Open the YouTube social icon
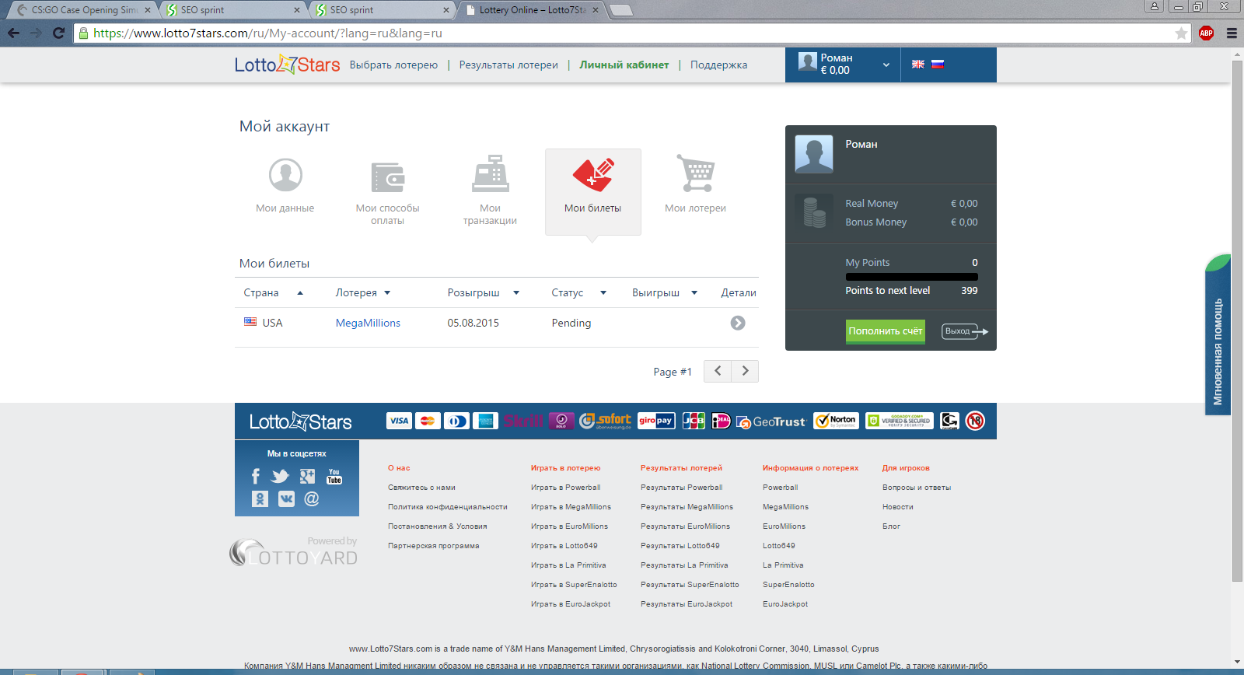The height and width of the screenshot is (675, 1244). (x=334, y=476)
